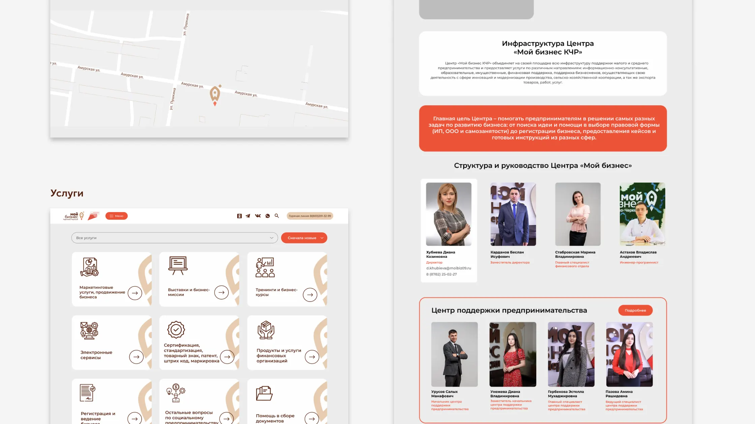Screen dimensions: 755x424
Task: Open the Меню hamburger button
Action: 117,216
